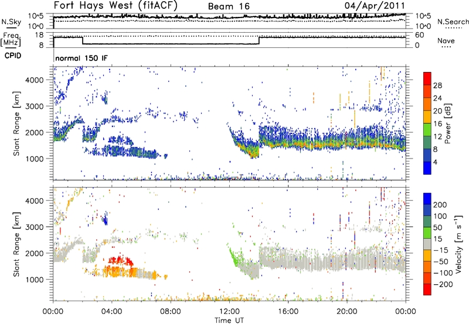Pick the red segment of the power colorbar

427,79
